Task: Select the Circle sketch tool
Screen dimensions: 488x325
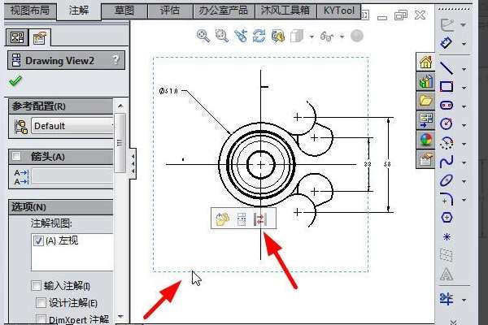Action: [447, 123]
